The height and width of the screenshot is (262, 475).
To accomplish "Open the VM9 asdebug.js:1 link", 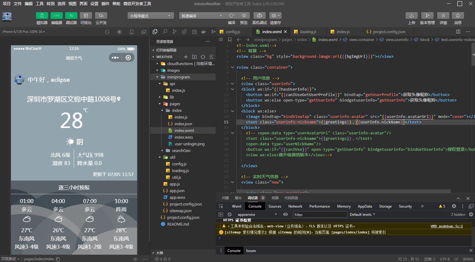I will pos(447,226).
